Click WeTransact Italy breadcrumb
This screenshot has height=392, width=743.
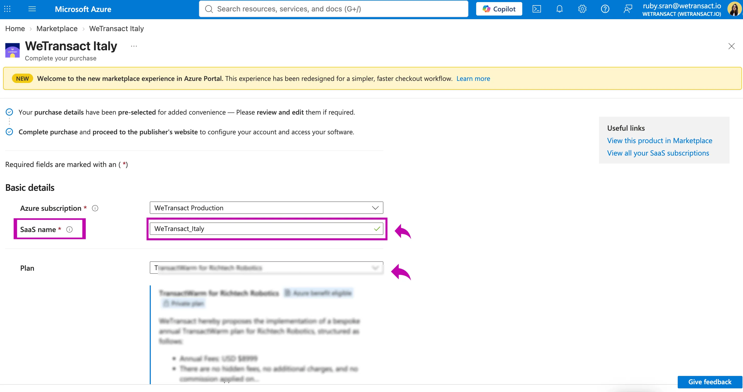[116, 29]
